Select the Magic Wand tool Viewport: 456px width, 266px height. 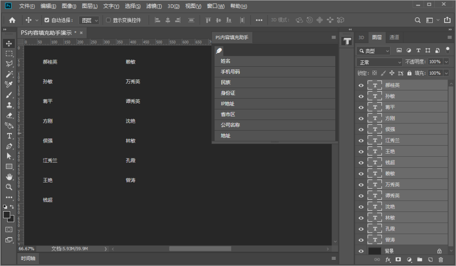click(9, 74)
